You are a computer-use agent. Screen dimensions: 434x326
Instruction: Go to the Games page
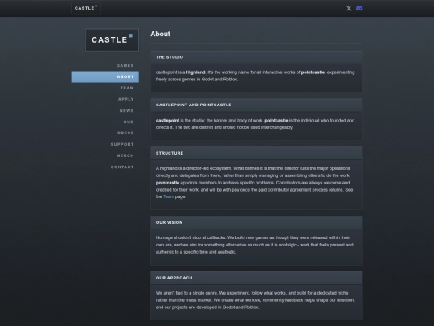coord(125,65)
